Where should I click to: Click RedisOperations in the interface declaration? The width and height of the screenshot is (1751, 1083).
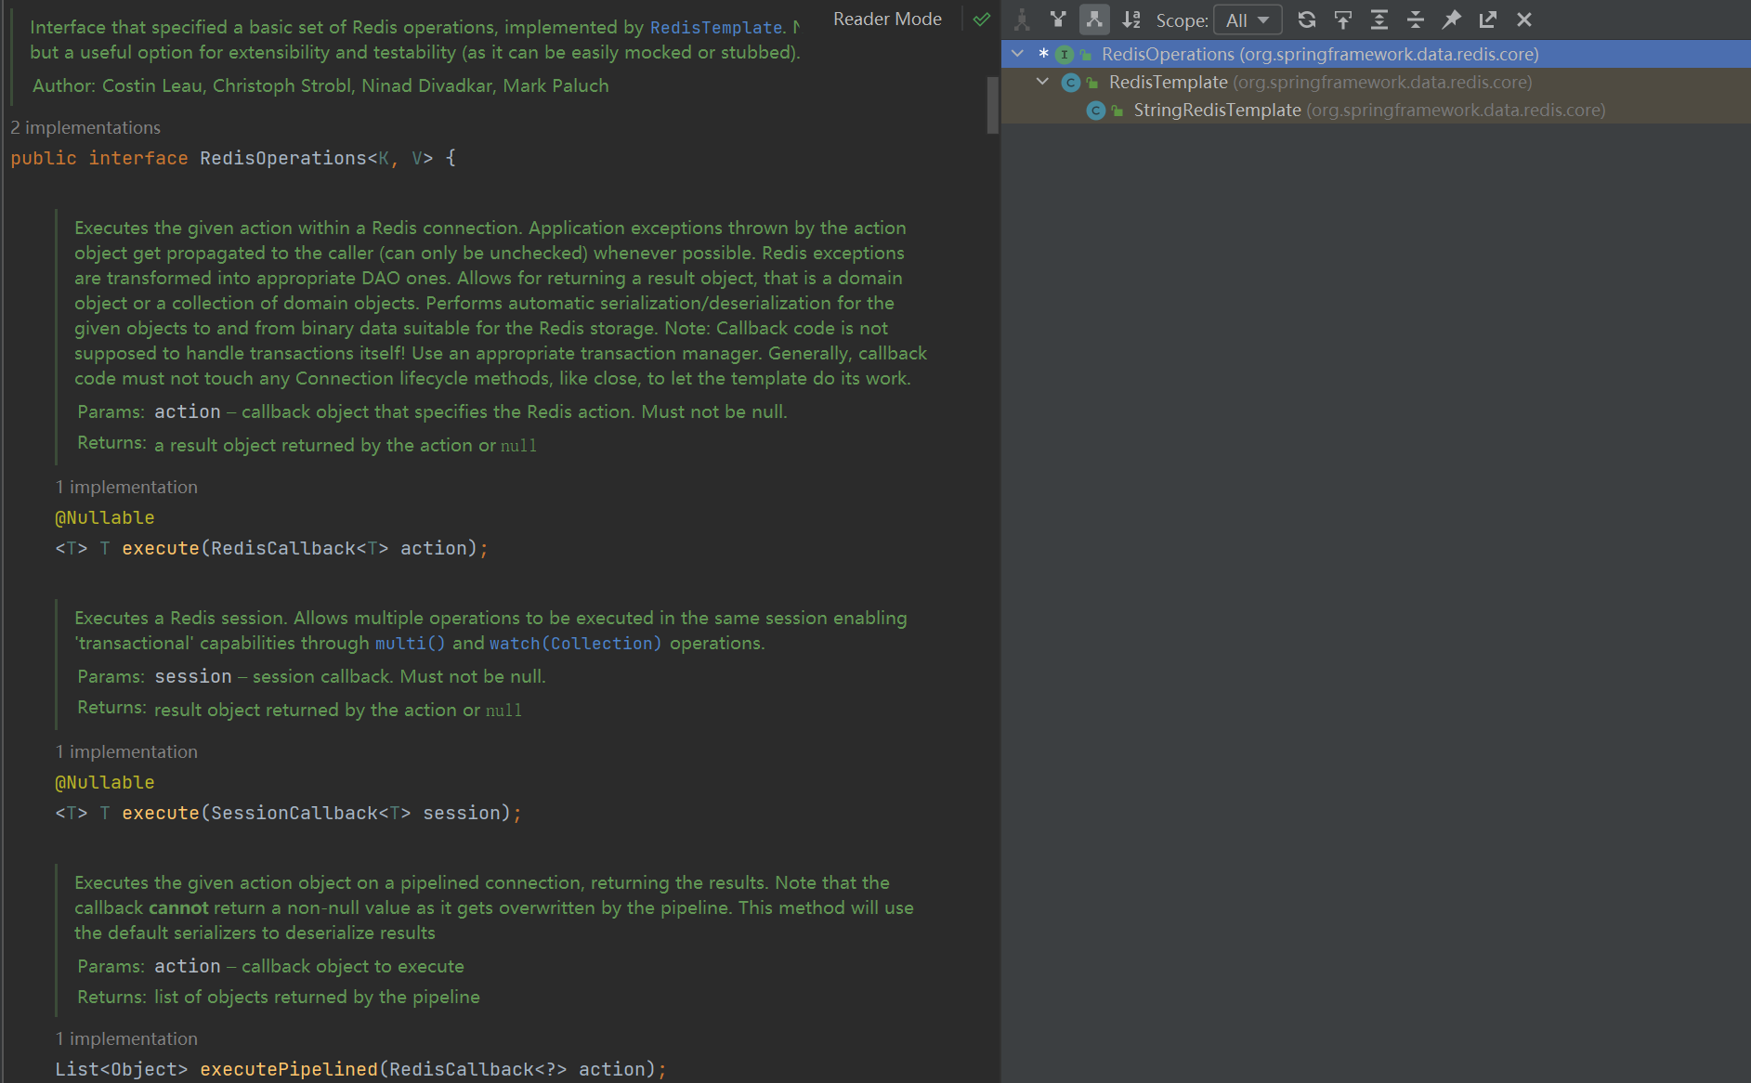(283, 158)
